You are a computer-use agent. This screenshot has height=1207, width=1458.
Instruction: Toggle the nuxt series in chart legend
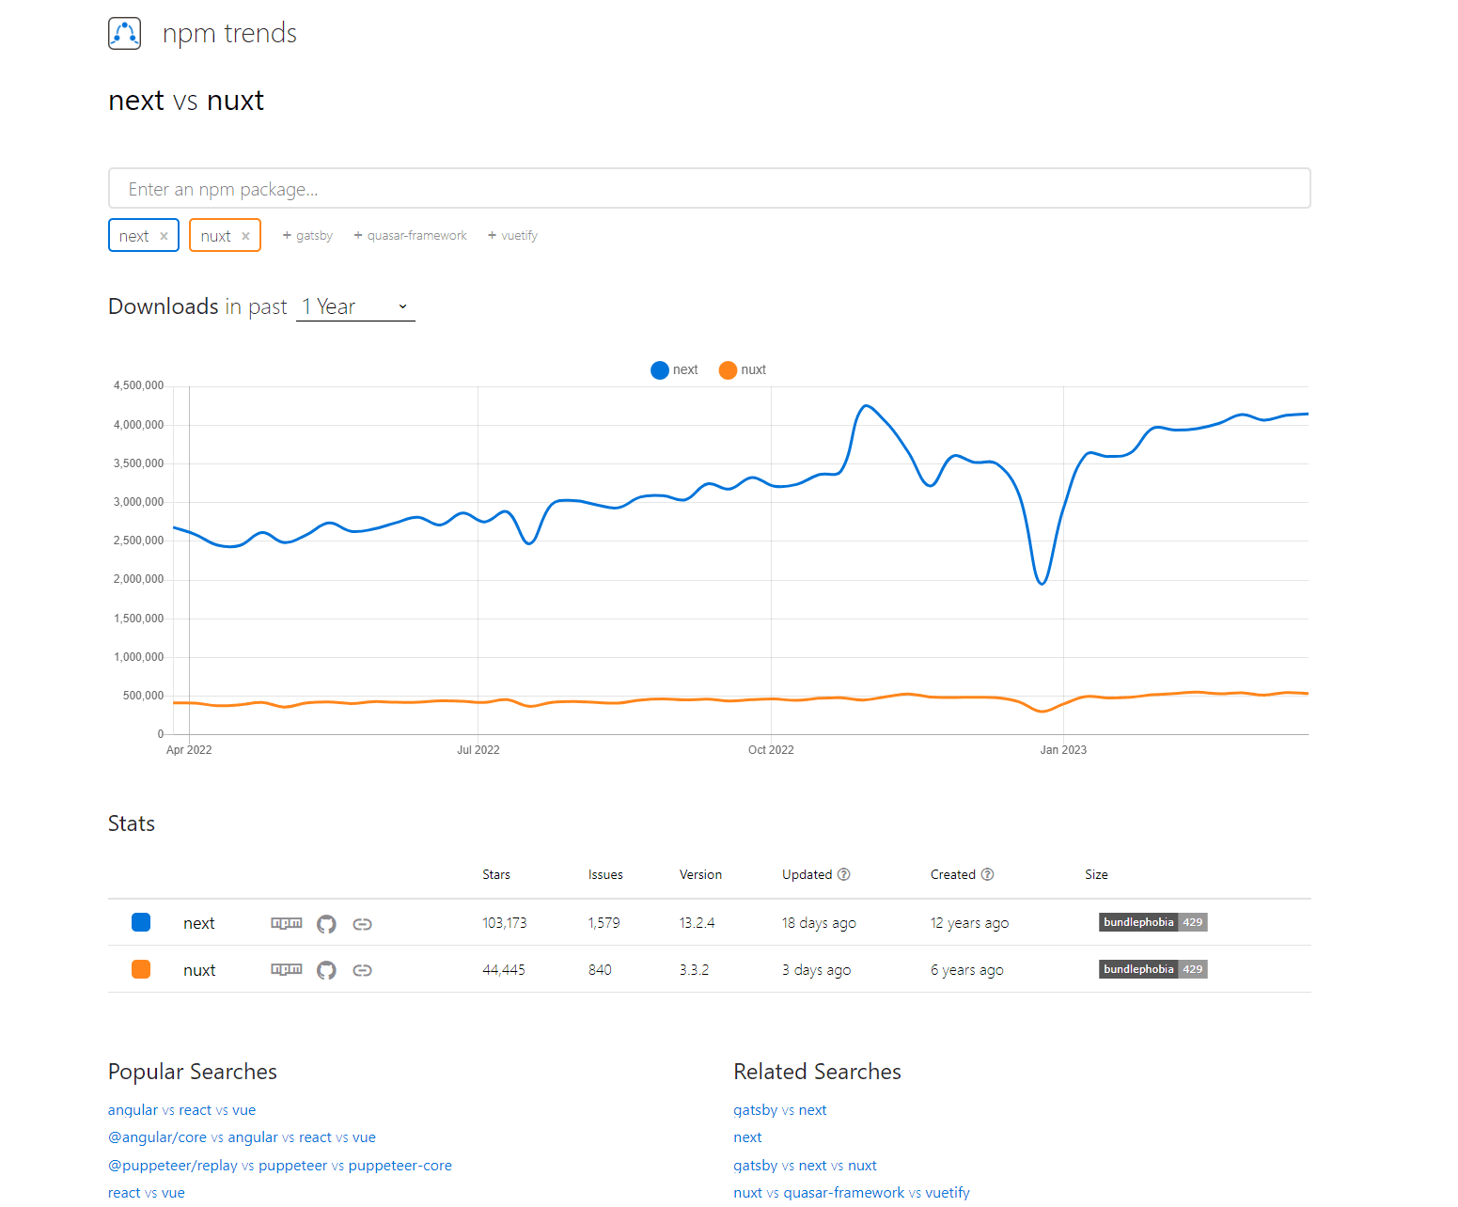pos(742,370)
